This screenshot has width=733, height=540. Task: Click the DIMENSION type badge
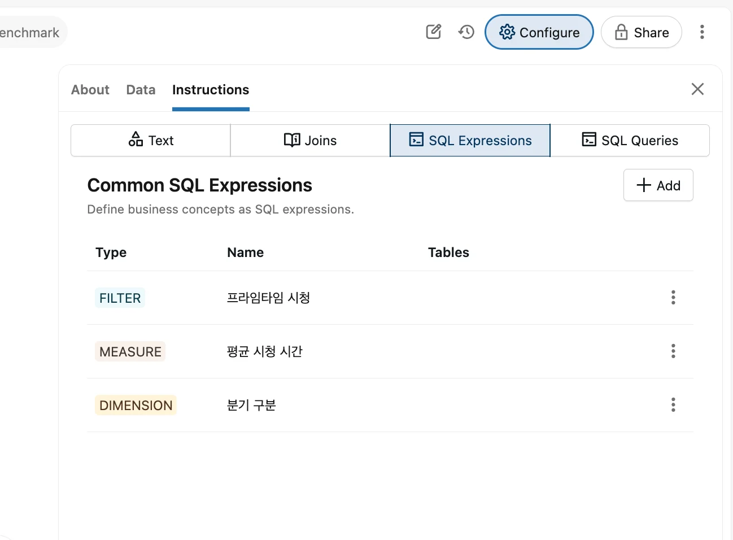[136, 405]
